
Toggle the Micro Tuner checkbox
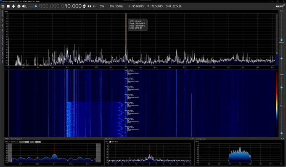[x=110, y=142]
